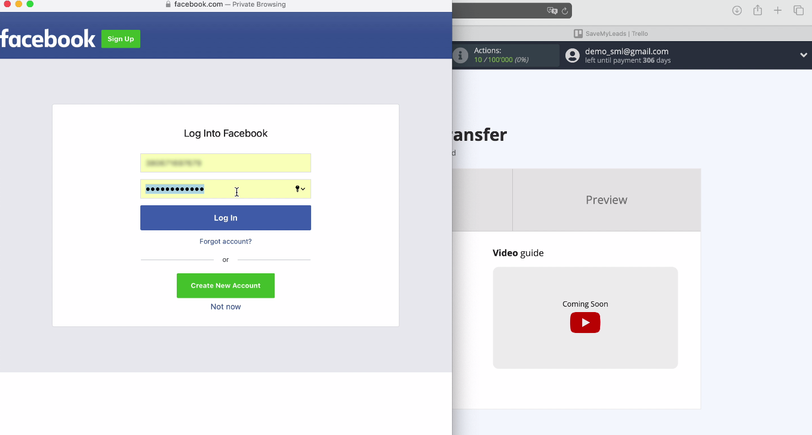Open the password autofill key dropdown

coord(300,189)
